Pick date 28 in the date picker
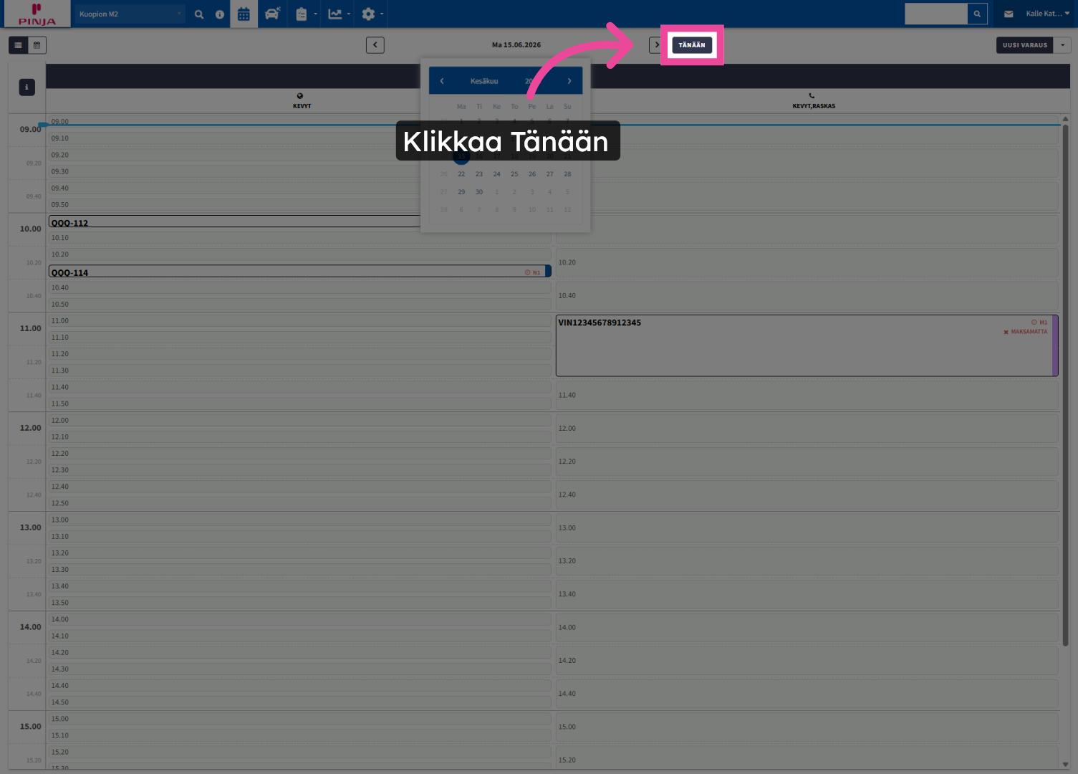This screenshot has width=1078, height=774. [567, 174]
